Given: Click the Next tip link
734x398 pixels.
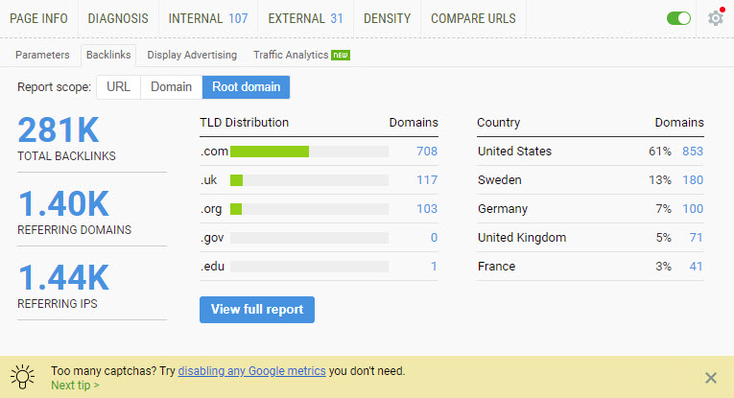Looking at the screenshot, I should (75, 385).
